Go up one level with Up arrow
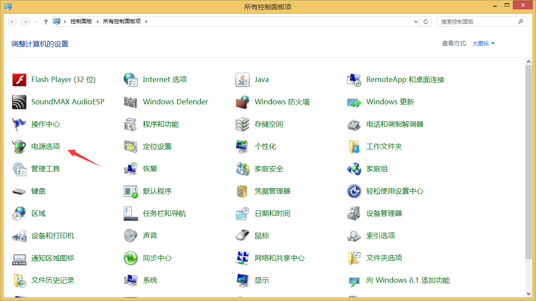Screen dimensions: 536x301 [x=46, y=21]
